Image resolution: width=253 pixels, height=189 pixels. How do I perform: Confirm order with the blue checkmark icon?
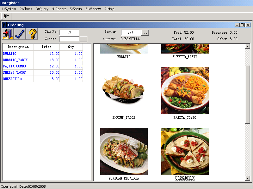[x=20, y=34]
